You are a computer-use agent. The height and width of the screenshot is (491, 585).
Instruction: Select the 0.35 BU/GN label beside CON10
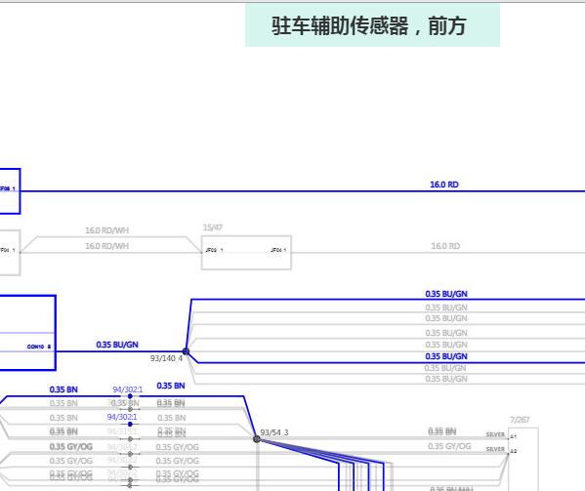pos(117,345)
